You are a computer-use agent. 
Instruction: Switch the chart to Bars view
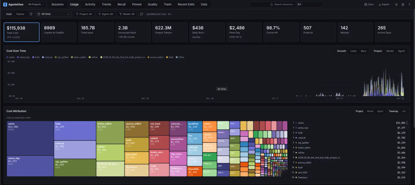pyautogui.click(x=363, y=51)
